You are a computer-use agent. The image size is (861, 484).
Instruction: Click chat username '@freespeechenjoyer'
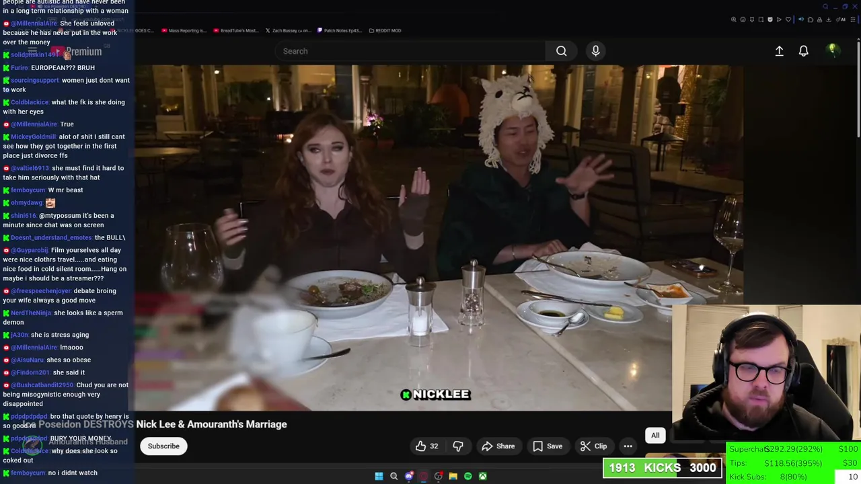coord(41,291)
